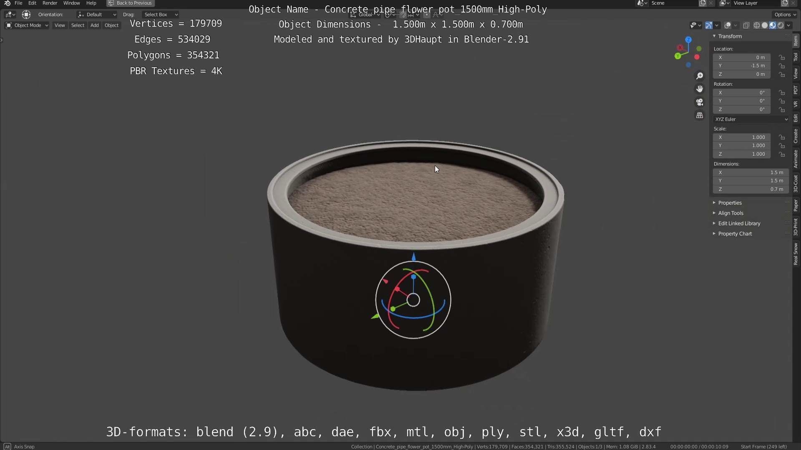Open the View Layer browse icon
Image resolution: width=801 pixels, height=450 pixels.
tap(725, 3)
